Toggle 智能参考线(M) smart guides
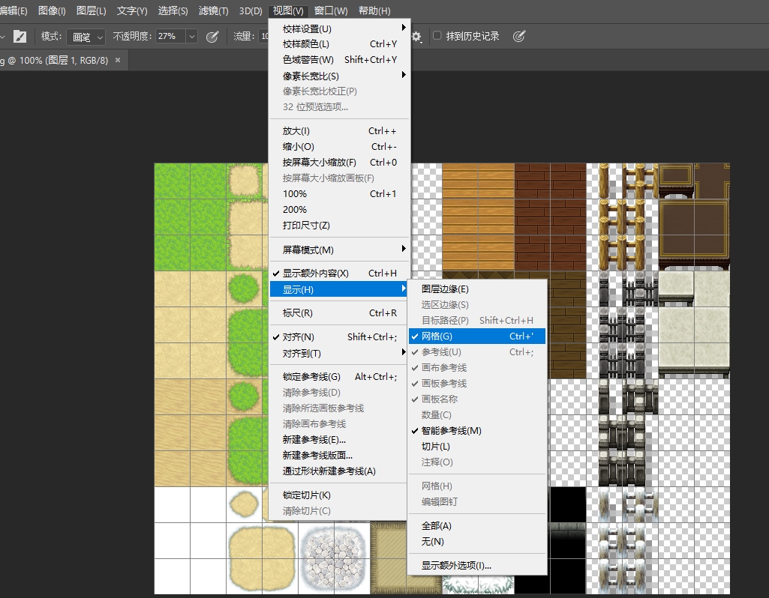Screen dimensions: 769x598 pos(476,431)
